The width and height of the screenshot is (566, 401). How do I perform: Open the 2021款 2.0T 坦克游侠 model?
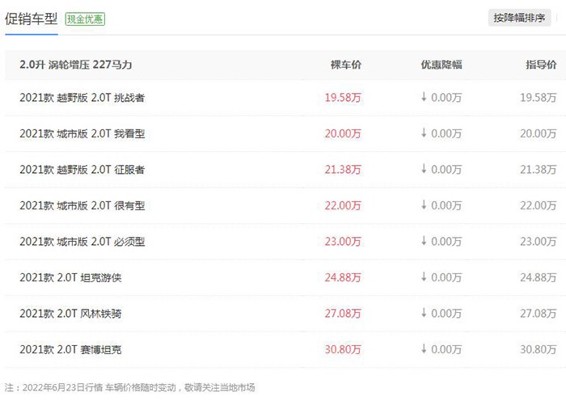[x=71, y=277]
